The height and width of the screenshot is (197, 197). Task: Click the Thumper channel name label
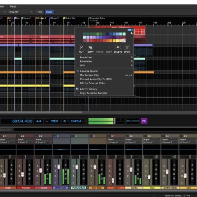pyautogui.click(x=25, y=188)
